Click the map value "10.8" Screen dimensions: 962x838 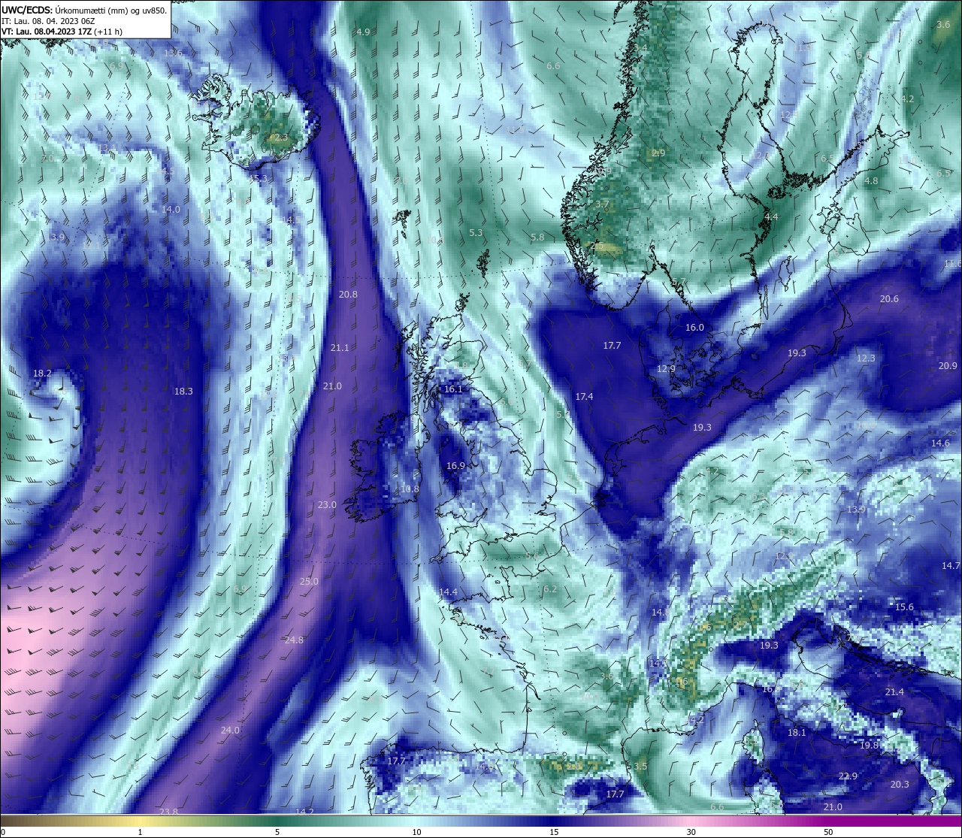(410, 489)
